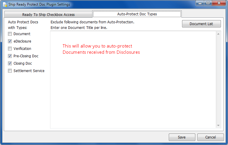Switch to Ready To Ship Checkbox Access tab
This screenshot has width=228, height=145.
48,14
